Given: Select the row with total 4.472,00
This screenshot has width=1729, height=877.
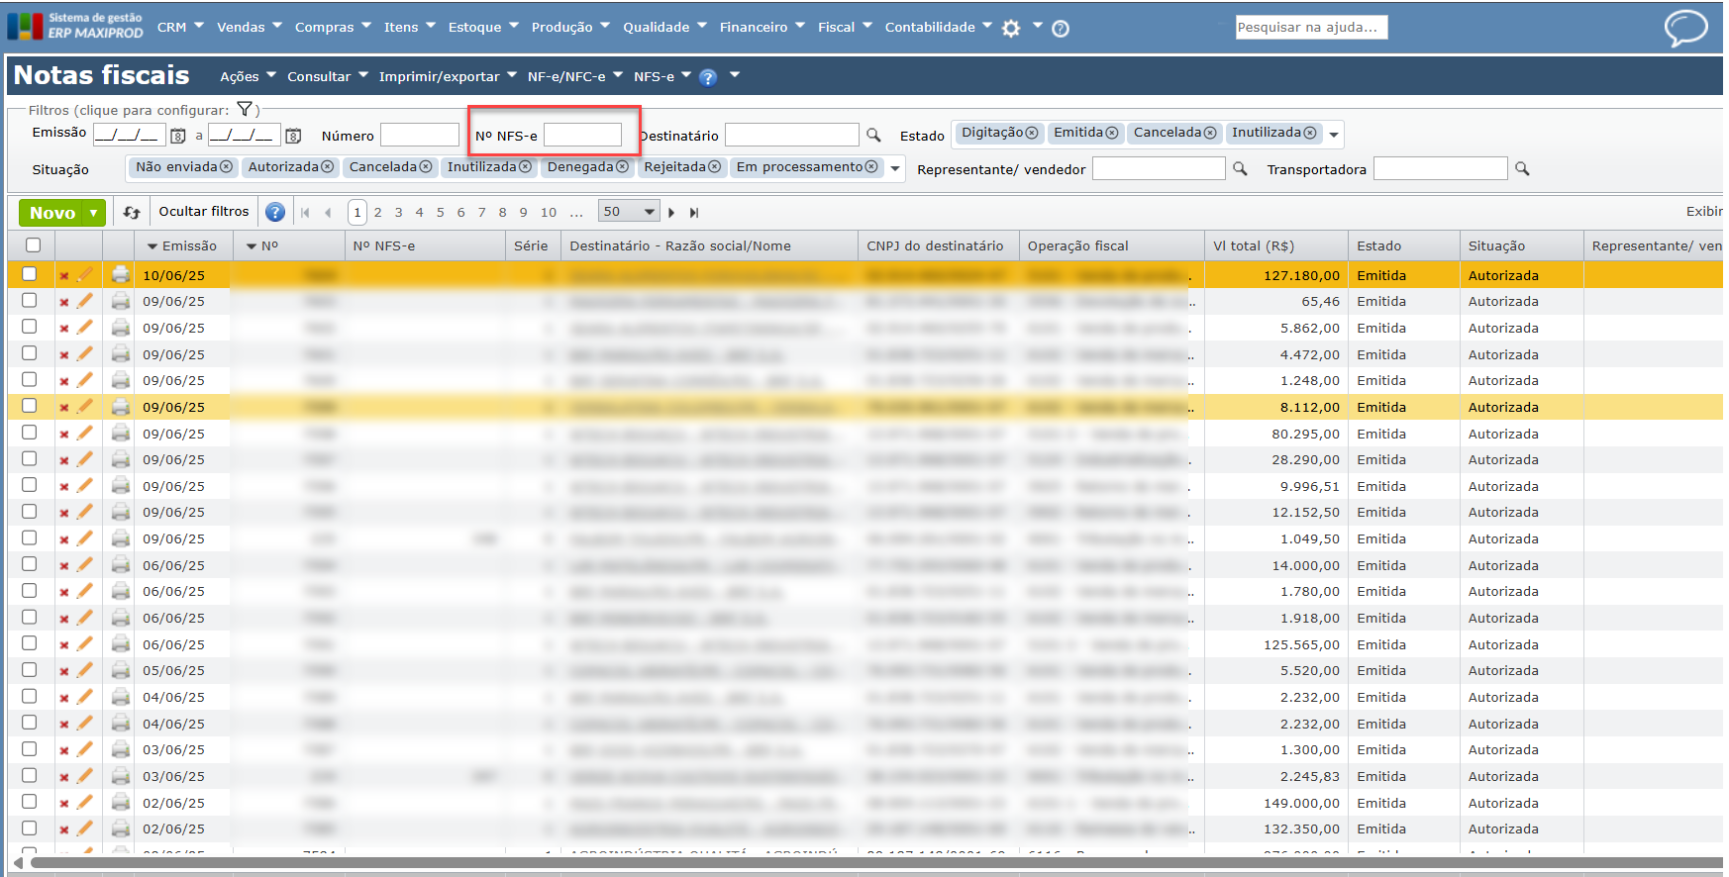Looking at the screenshot, I should click(x=30, y=353).
